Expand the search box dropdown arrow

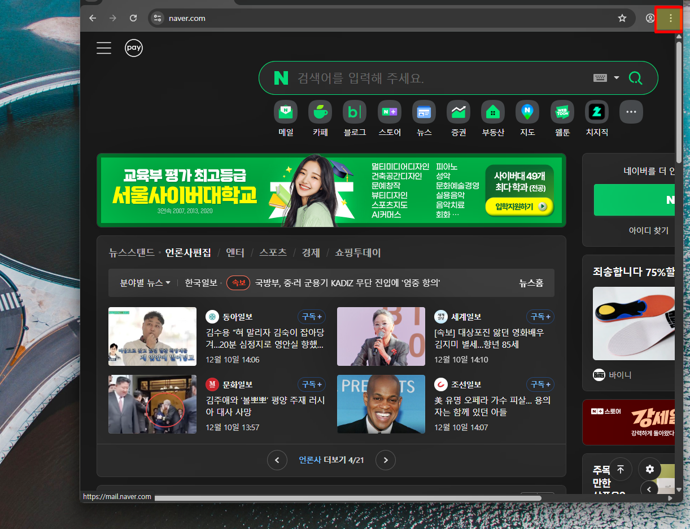617,78
